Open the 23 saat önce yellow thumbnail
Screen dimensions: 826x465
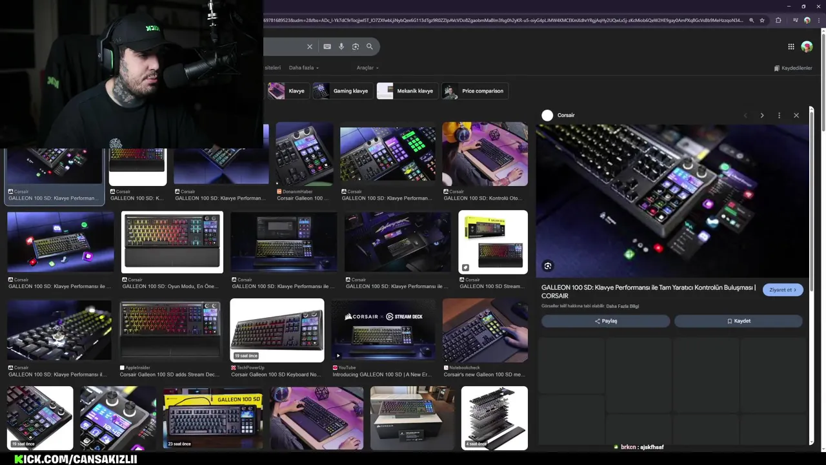coord(212,418)
